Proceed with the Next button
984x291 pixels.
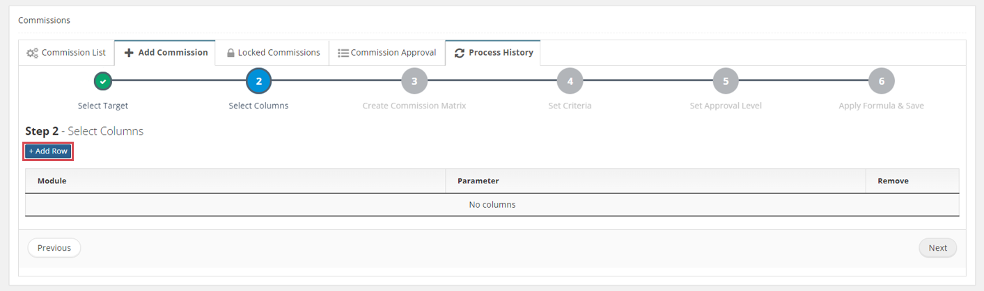pyautogui.click(x=937, y=248)
